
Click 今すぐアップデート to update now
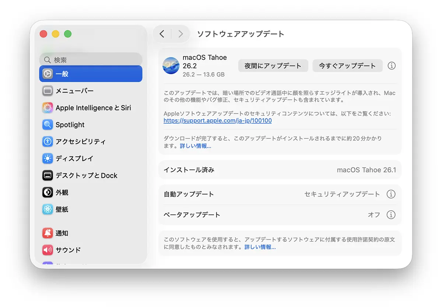pyautogui.click(x=347, y=66)
